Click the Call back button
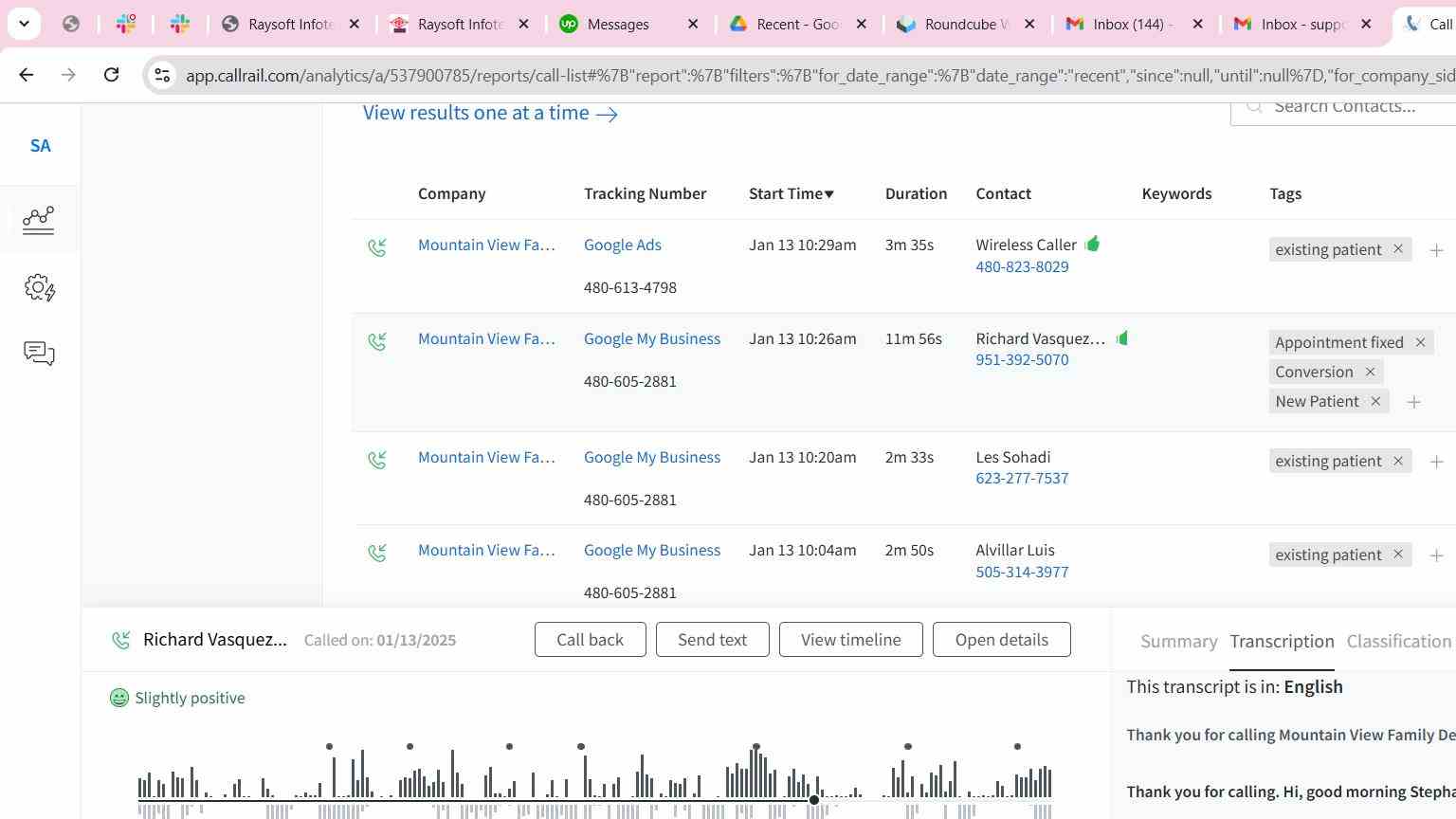The width and height of the screenshot is (1456, 819). [x=590, y=640]
